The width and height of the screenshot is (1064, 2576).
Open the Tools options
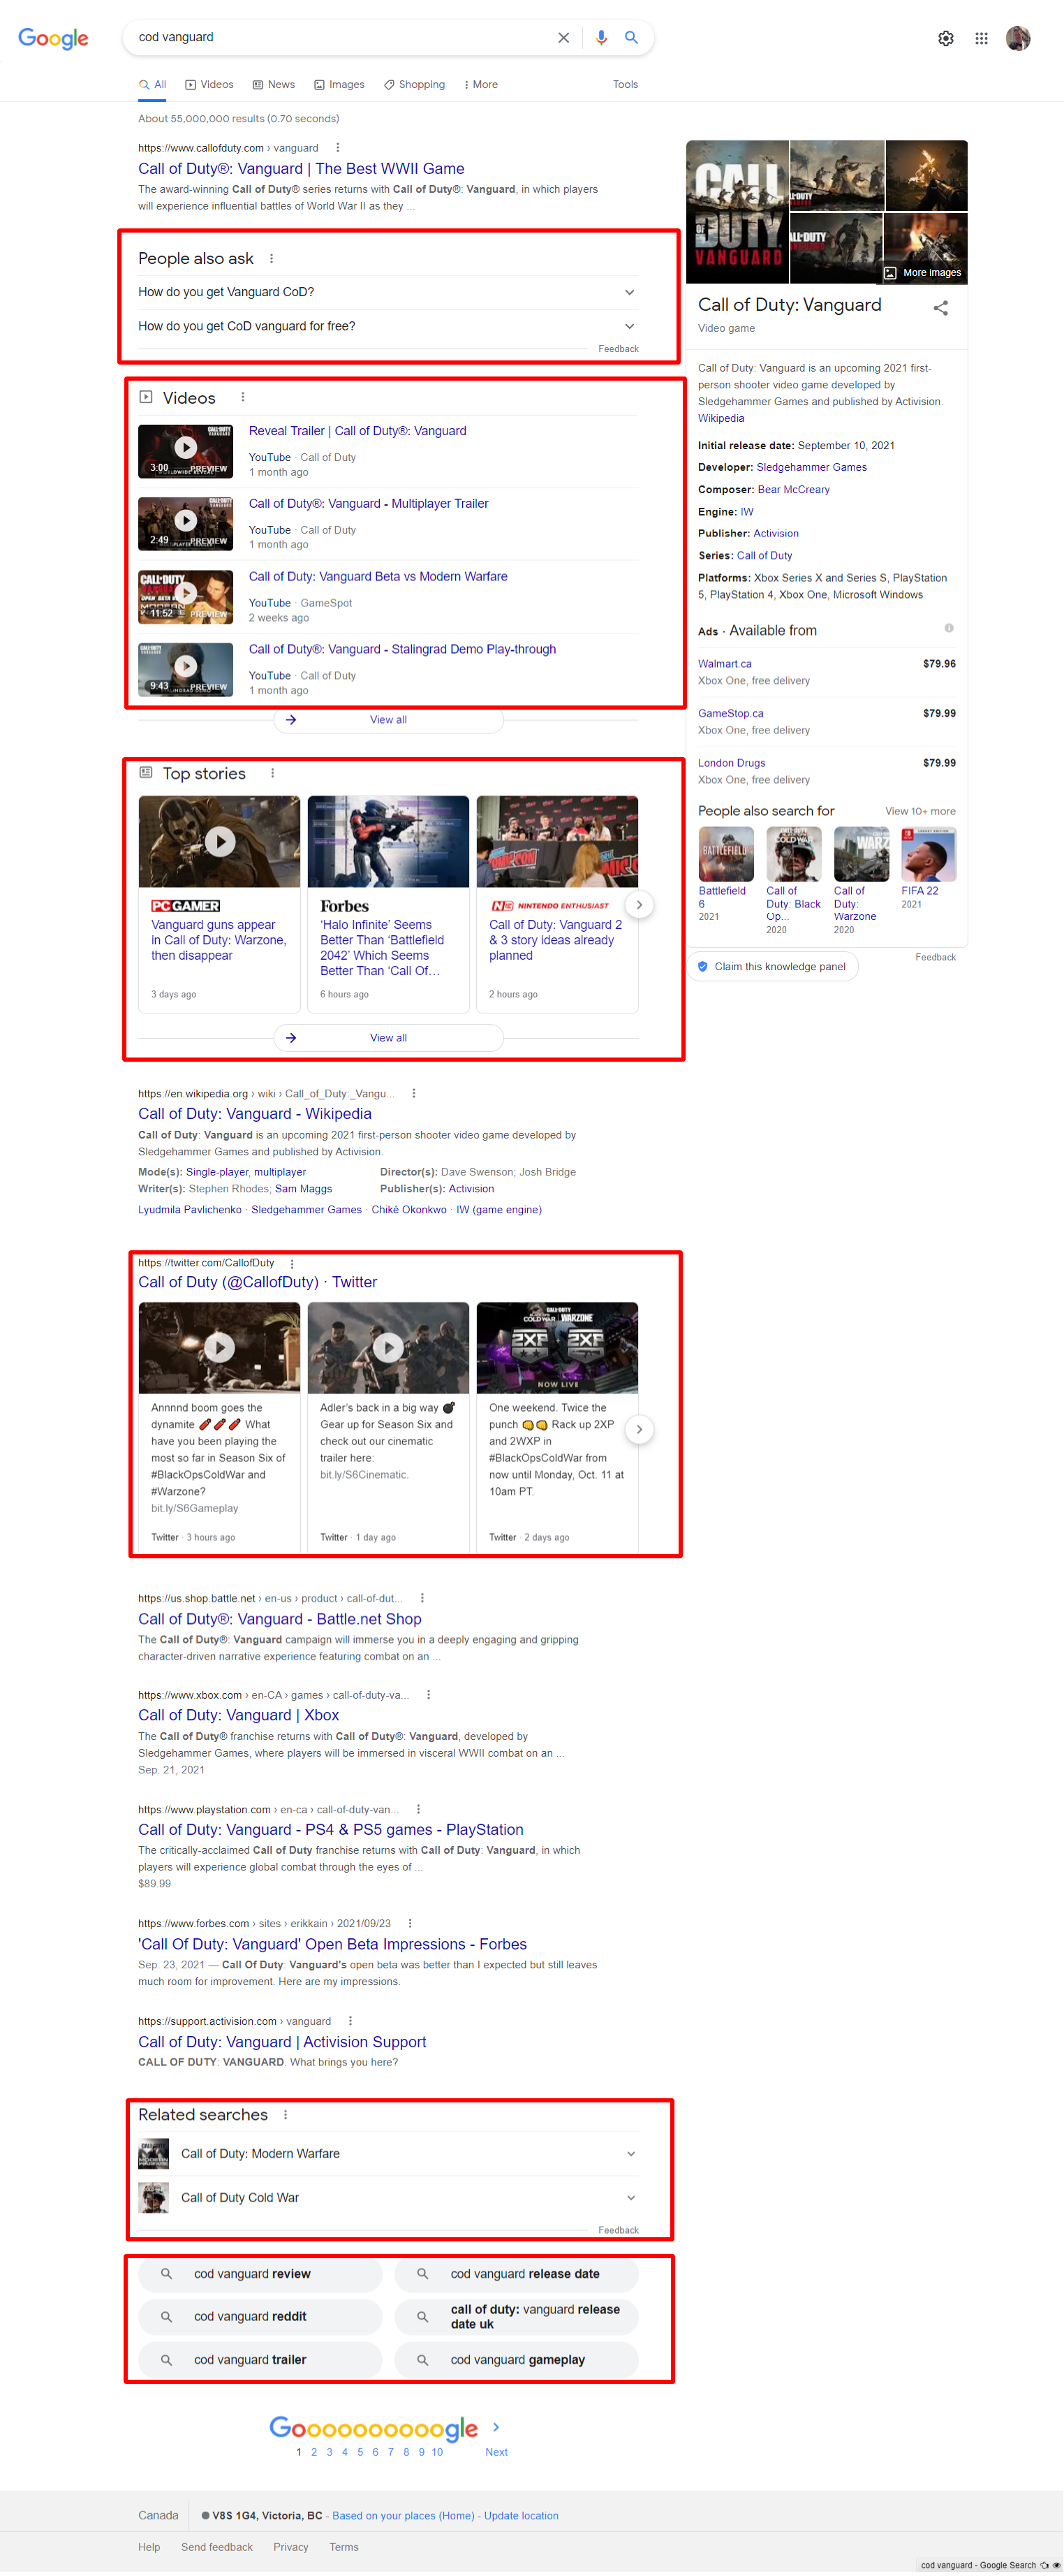pos(625,85)
